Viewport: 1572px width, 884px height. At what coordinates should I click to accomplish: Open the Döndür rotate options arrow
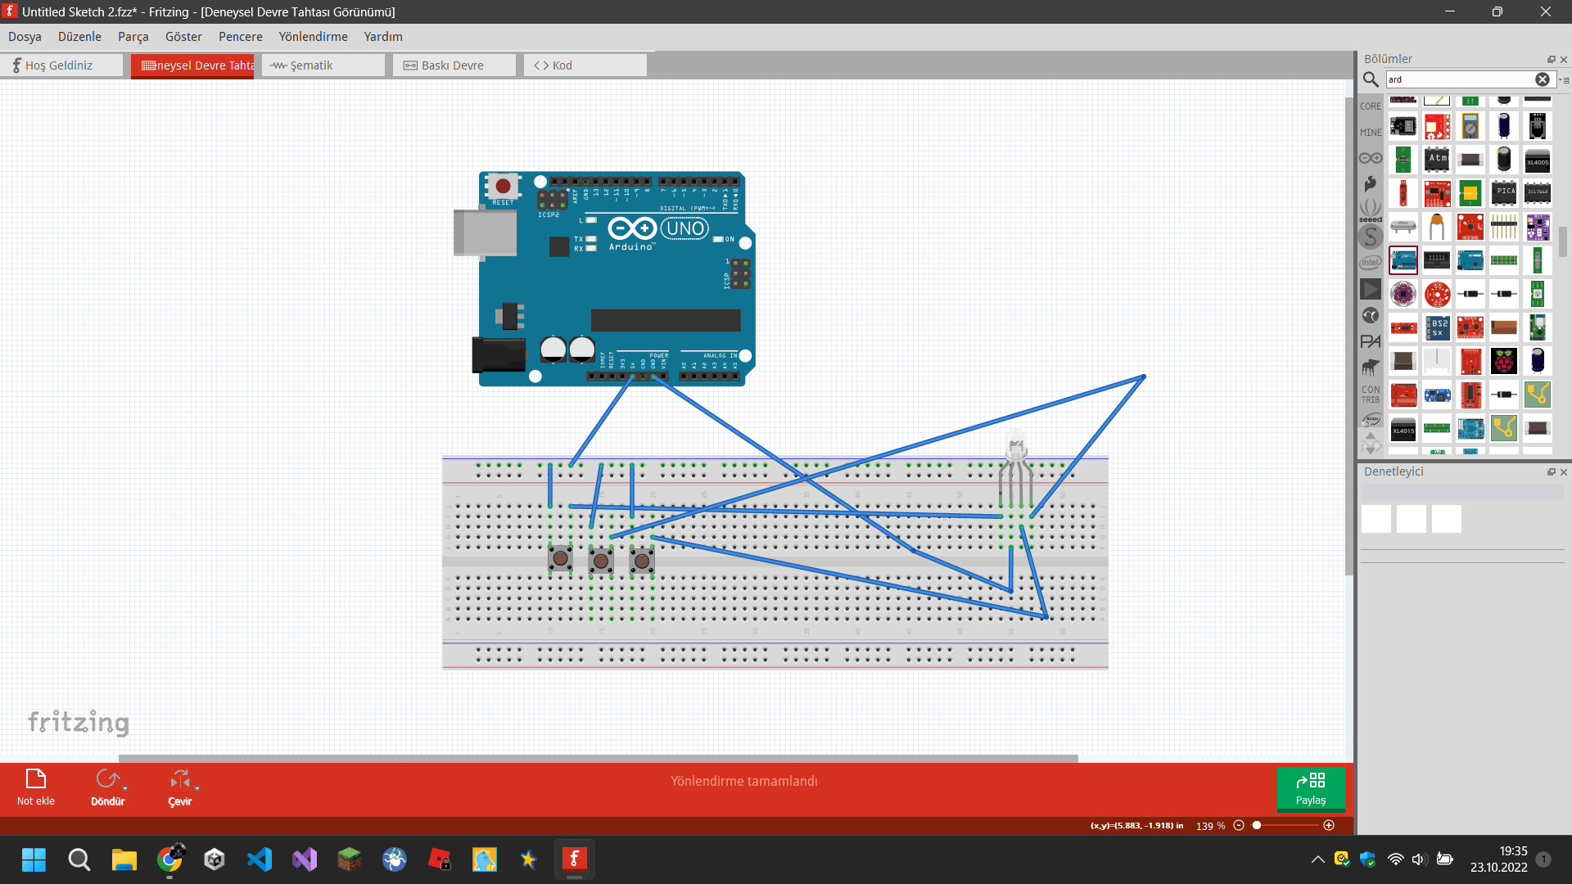pos(125,788)
